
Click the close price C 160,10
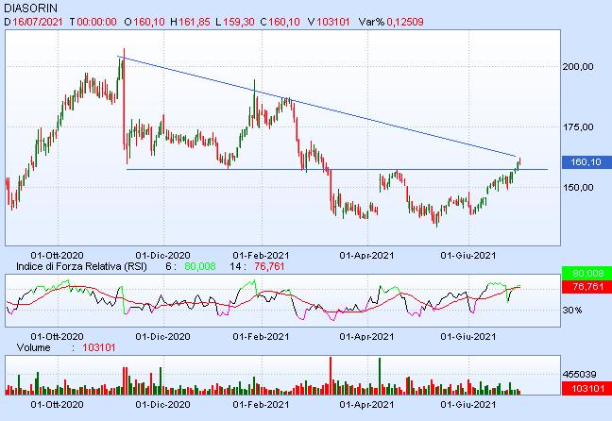280,22
